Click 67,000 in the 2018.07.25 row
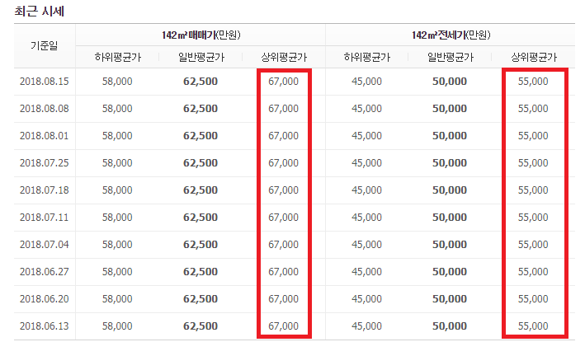 click(284, 163)
